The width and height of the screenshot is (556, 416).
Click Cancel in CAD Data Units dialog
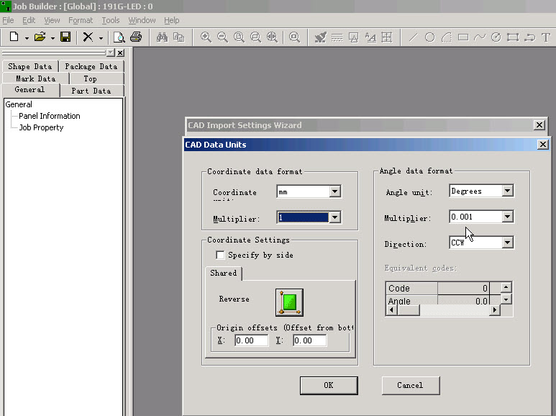(411, 386)
